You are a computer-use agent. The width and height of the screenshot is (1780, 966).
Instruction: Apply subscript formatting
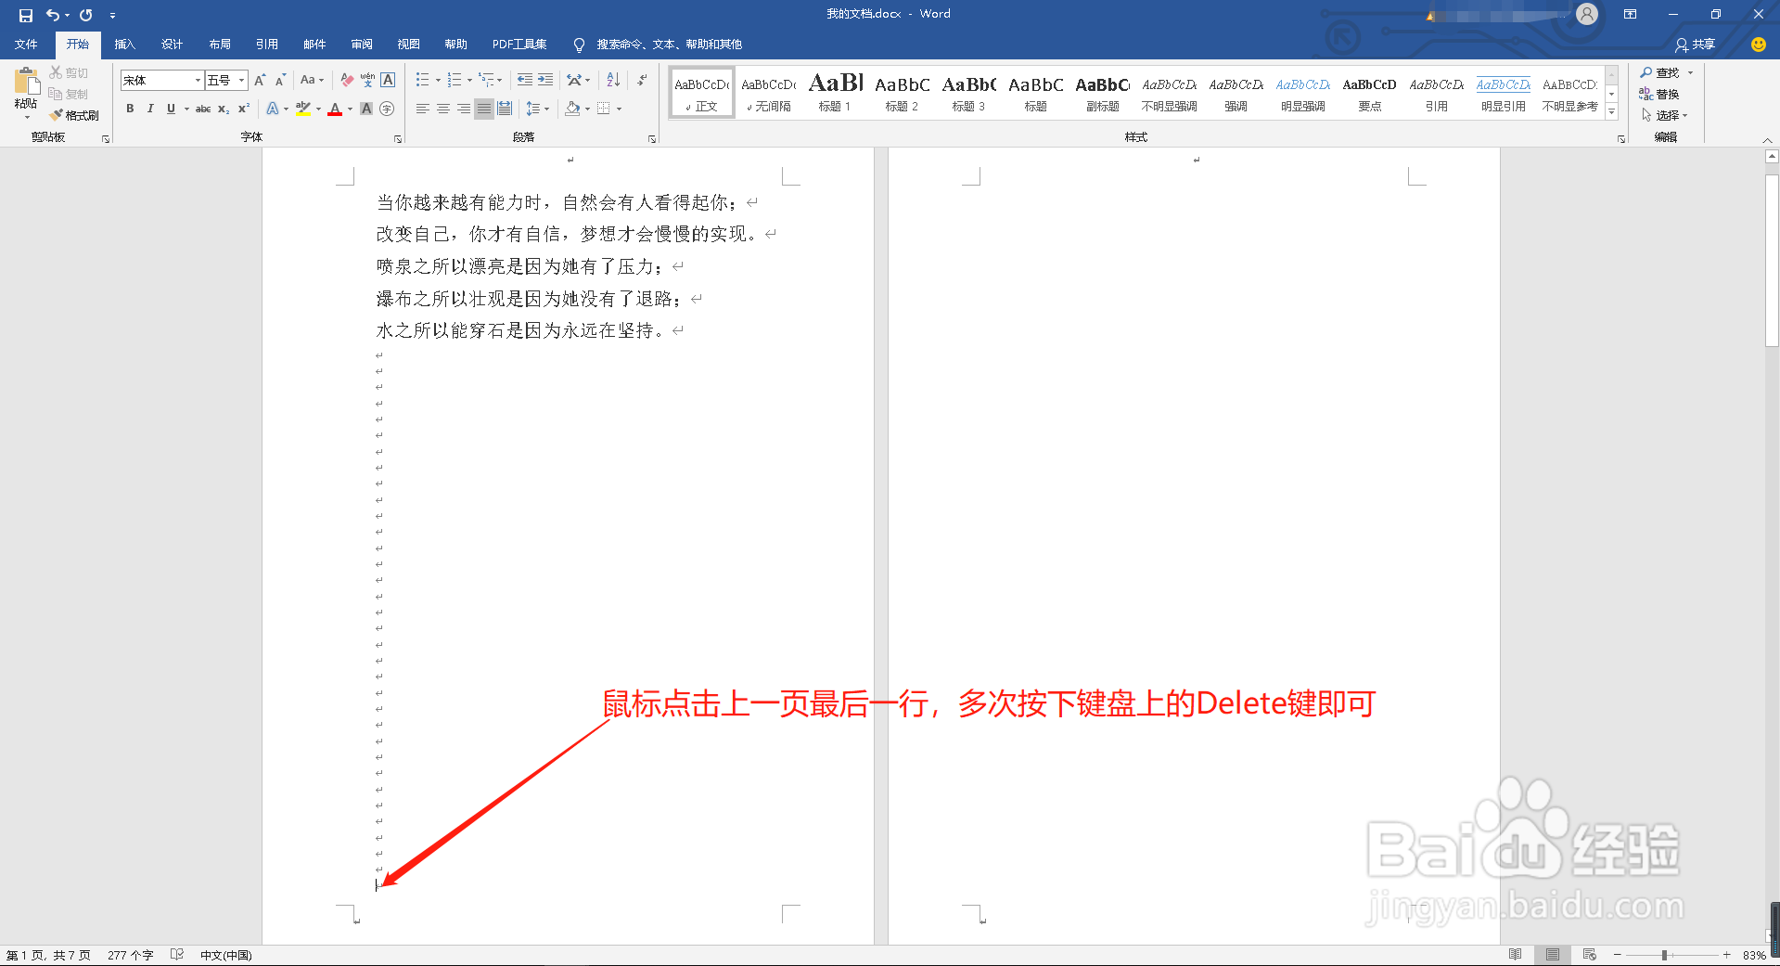(223, 109)
